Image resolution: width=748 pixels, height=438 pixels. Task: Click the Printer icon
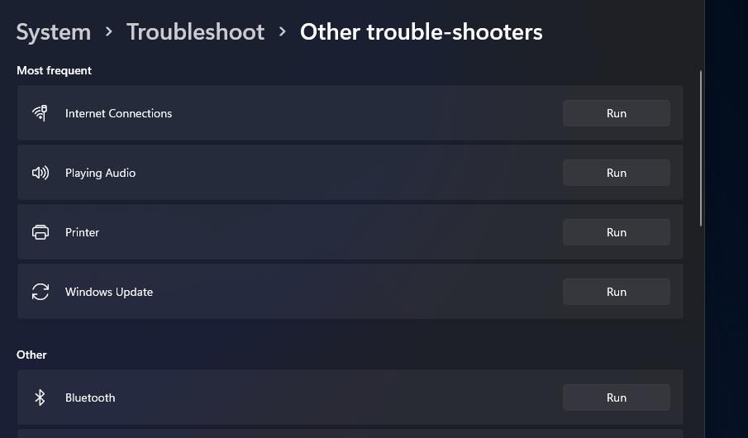tap(40, 232)
